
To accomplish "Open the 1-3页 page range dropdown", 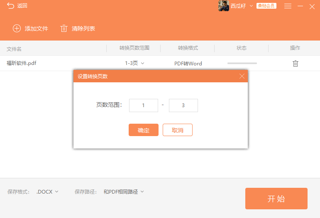I will click(134, 63).
